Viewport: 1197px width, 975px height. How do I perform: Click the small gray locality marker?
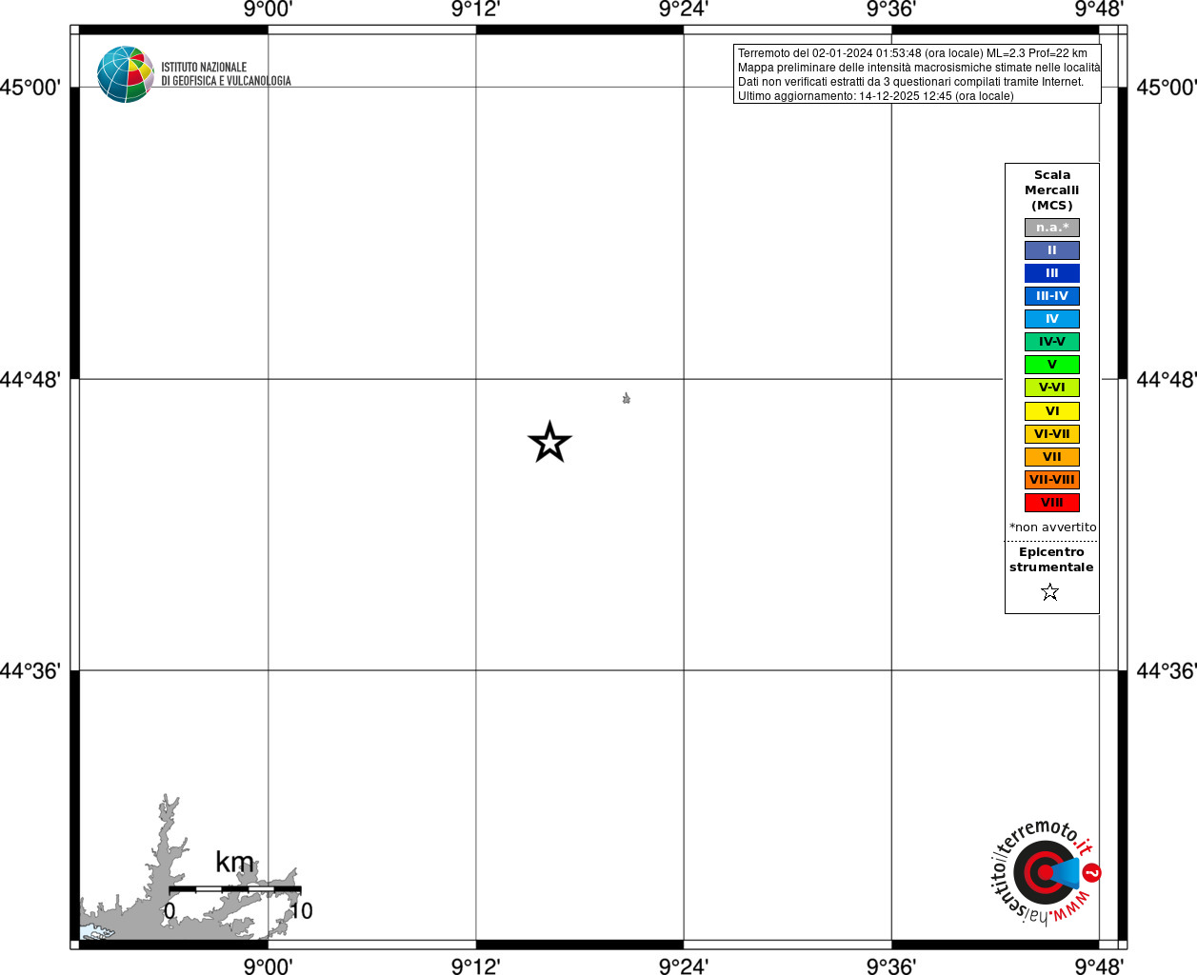[x=626, y=398]
